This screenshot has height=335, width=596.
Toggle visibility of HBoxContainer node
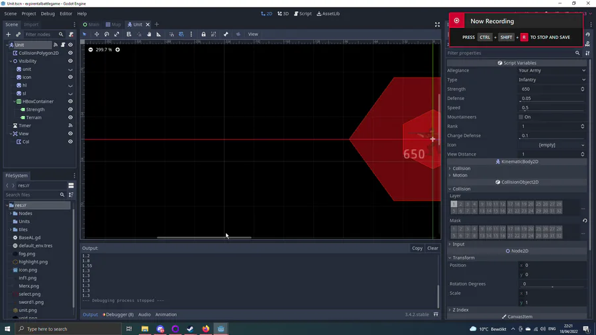click(70, 101)
